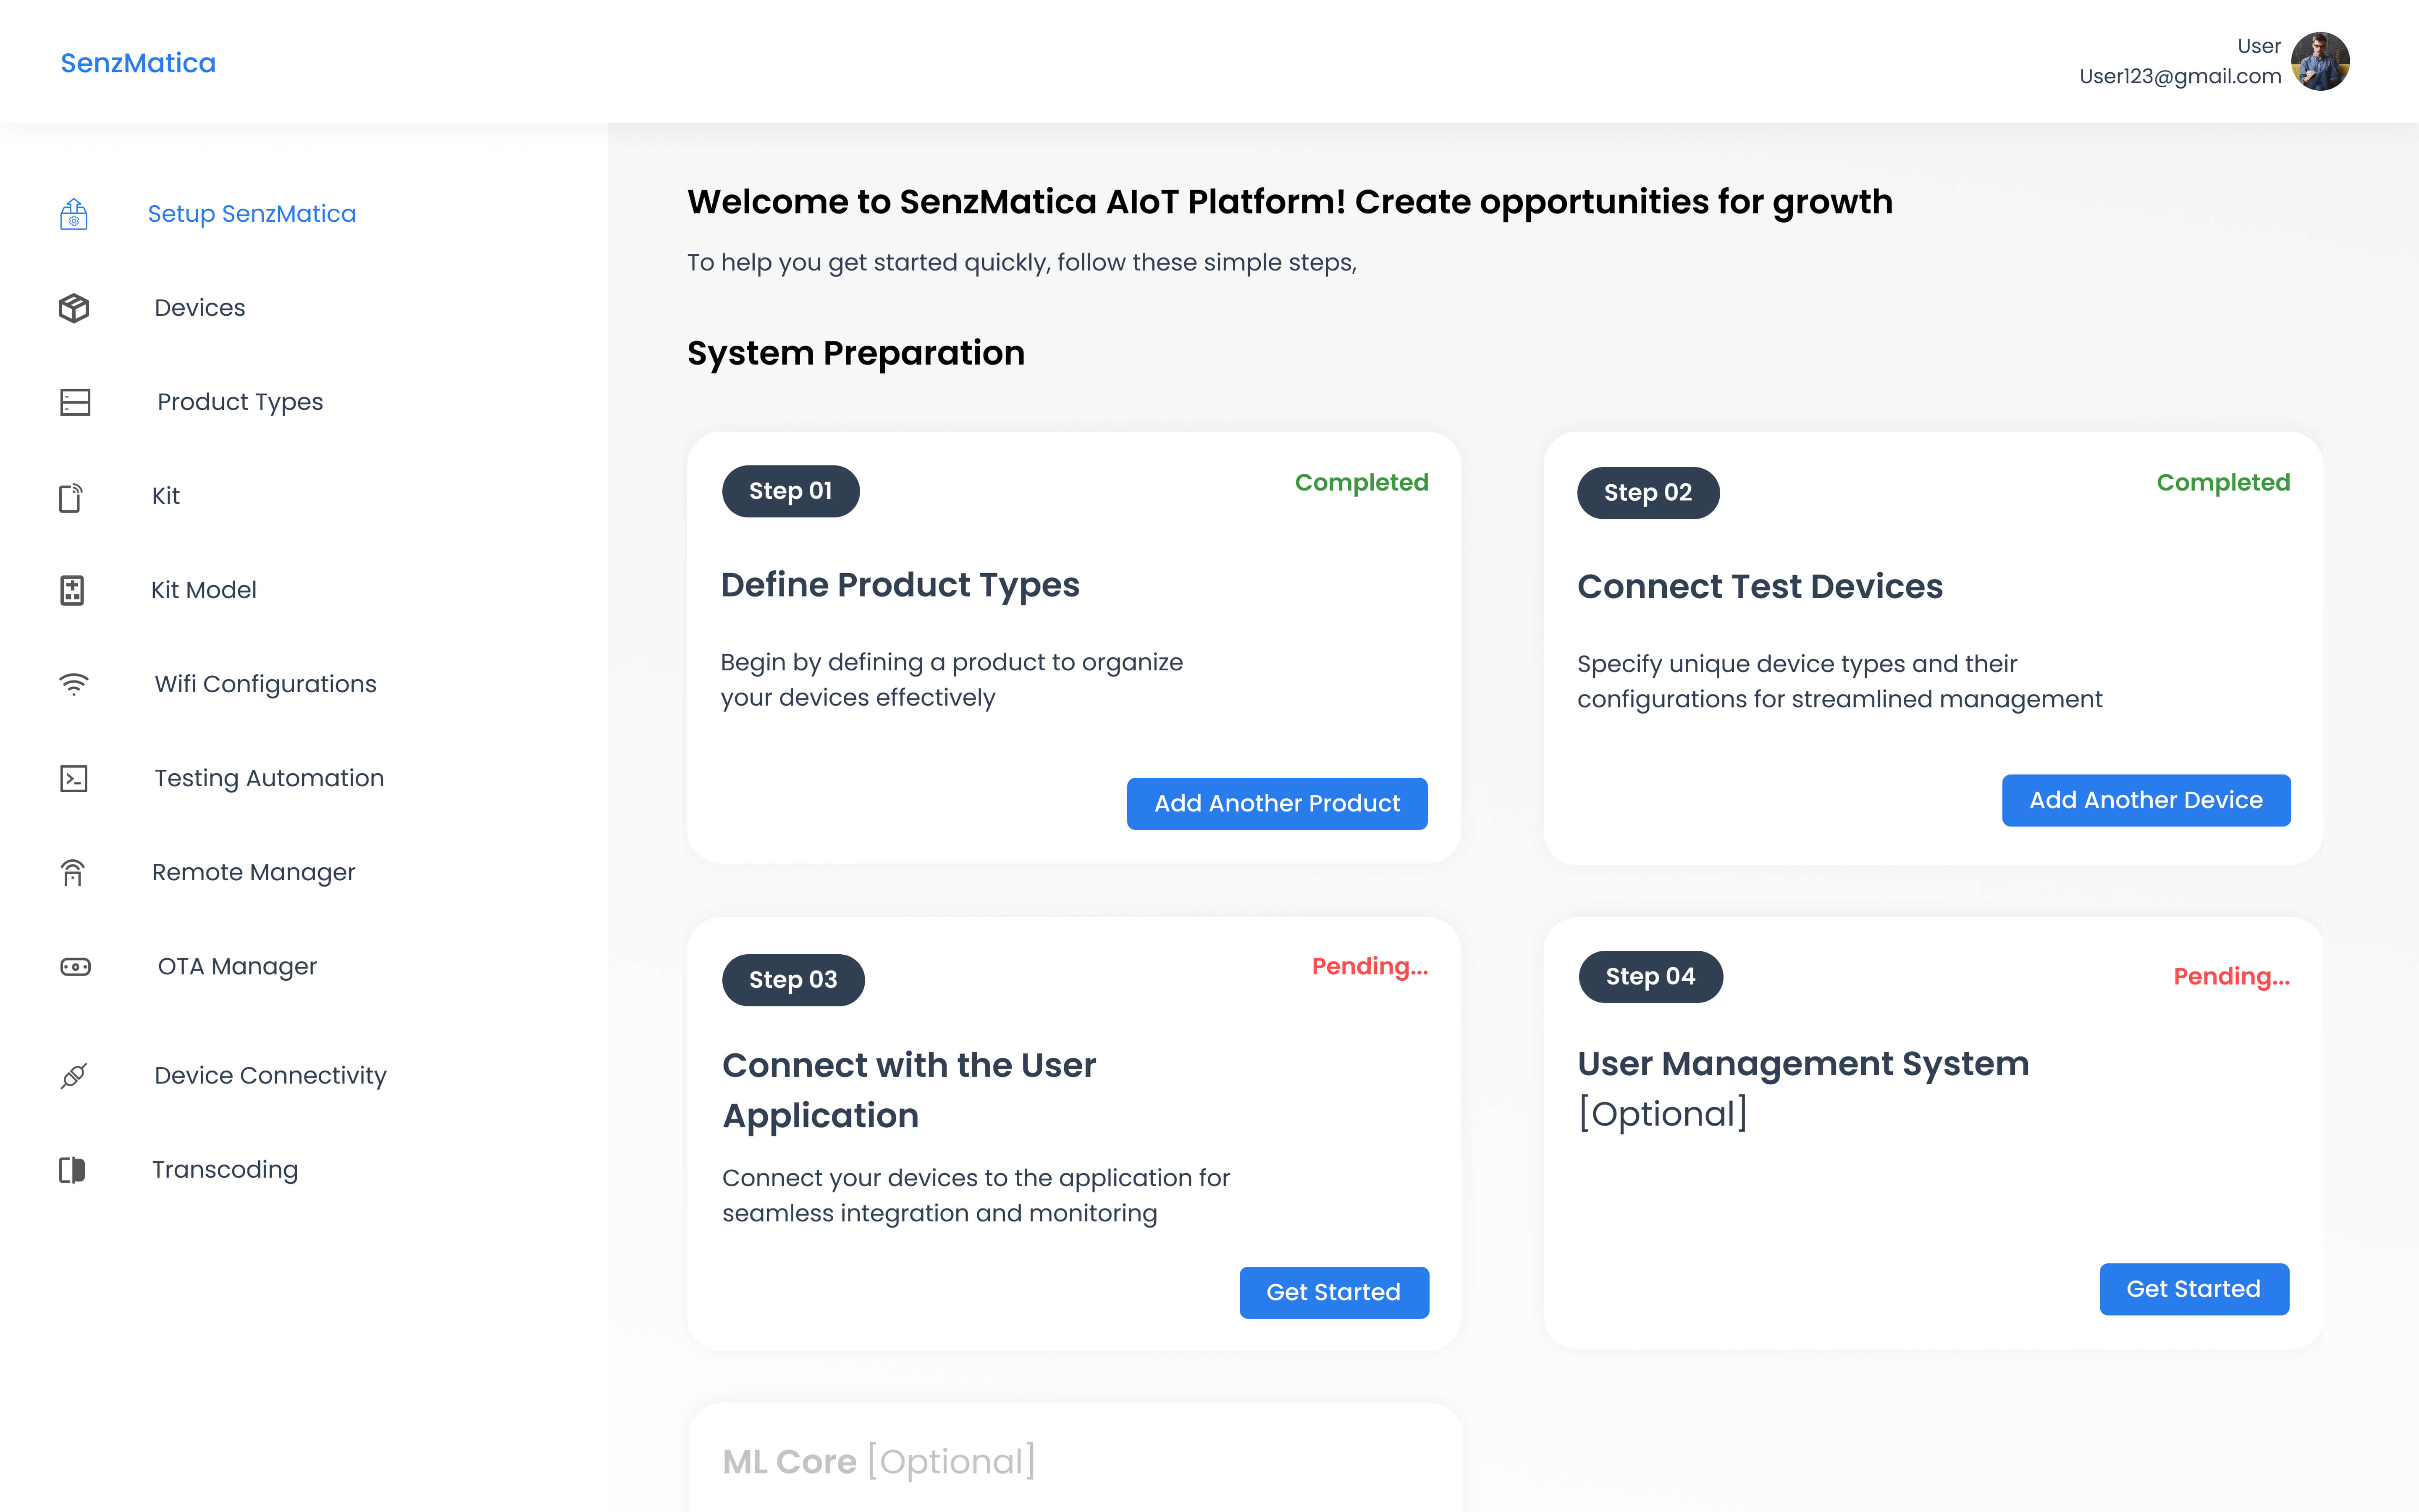
Task: Navigate to Wifi Configurations
Action: click(266, 684)
